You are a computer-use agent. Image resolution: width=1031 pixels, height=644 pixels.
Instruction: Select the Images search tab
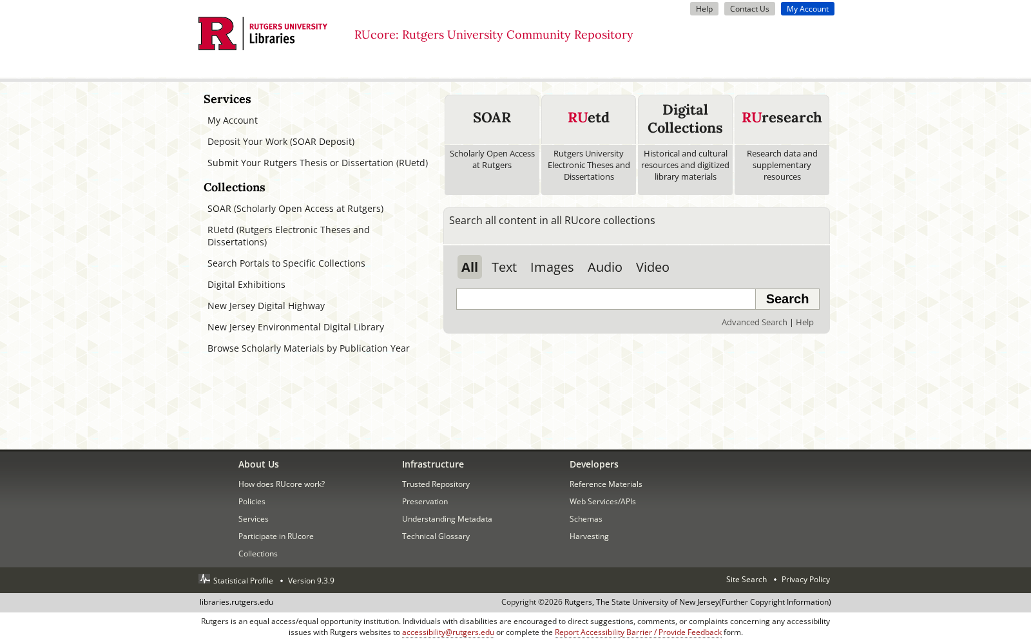coord(552,267)
